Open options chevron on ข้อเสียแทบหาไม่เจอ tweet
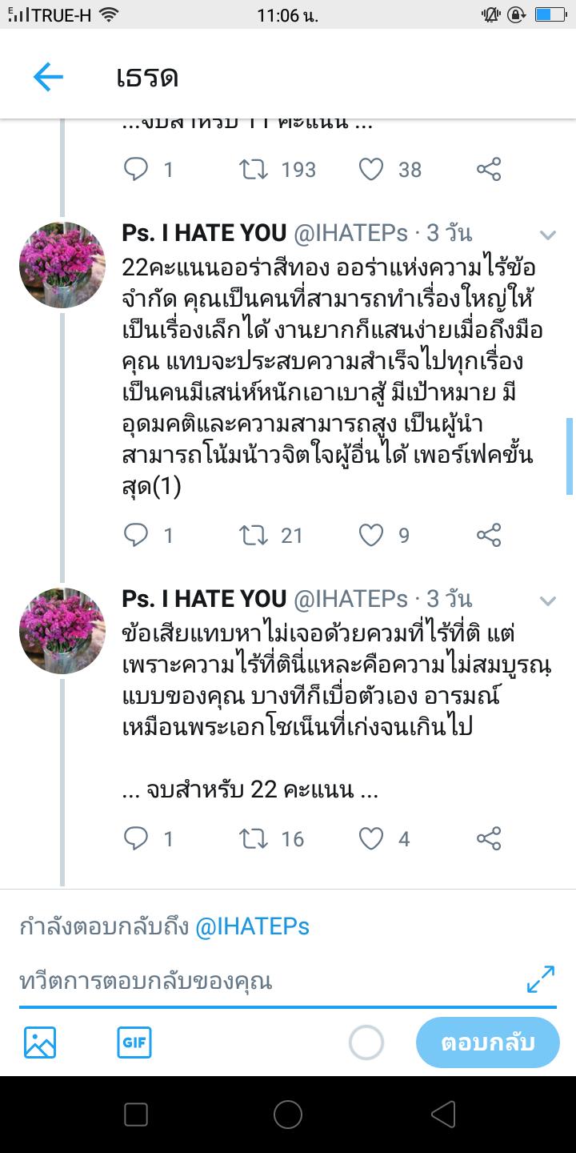This screenshot has height=1153, width=576. (x=548, y=601)
